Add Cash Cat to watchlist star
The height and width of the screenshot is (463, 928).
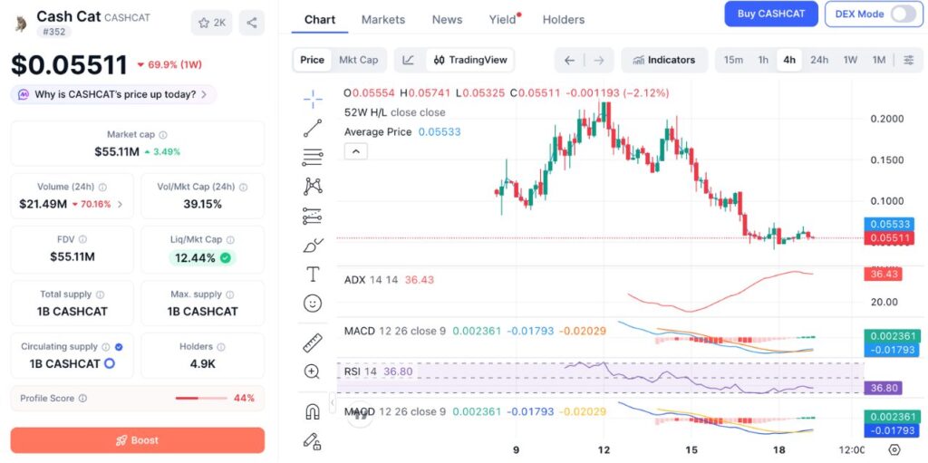point(212,23)
